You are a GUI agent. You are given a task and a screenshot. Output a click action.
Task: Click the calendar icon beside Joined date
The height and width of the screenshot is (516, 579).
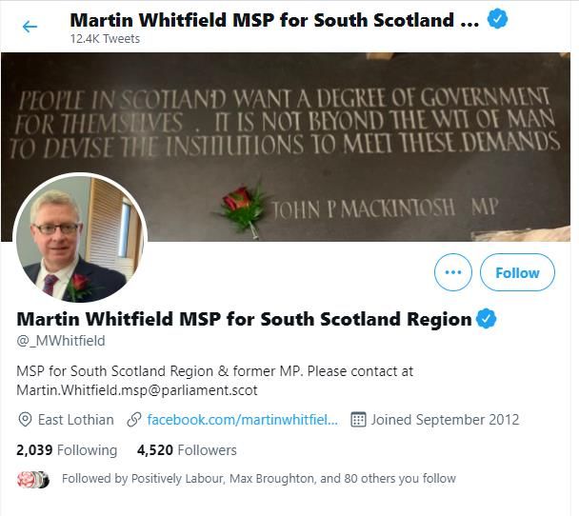point(358,420)
